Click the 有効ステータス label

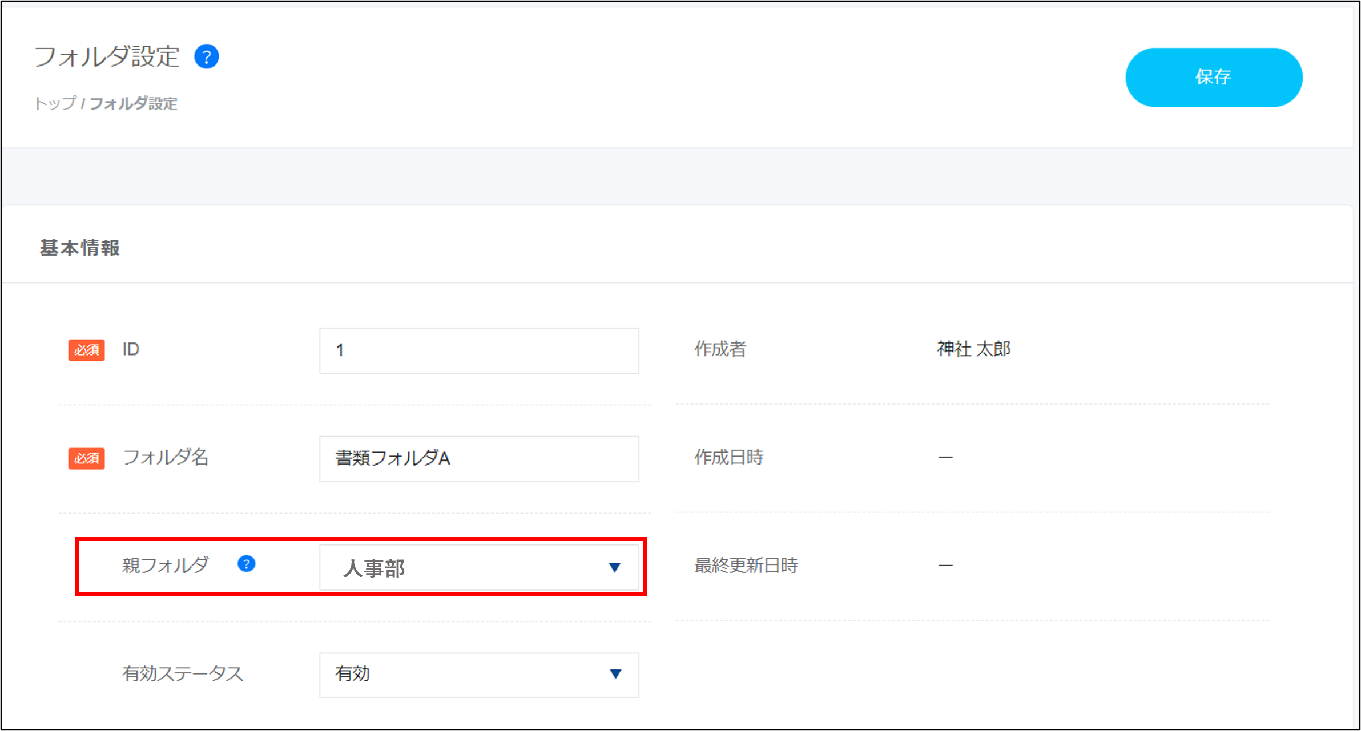(183, 673)
